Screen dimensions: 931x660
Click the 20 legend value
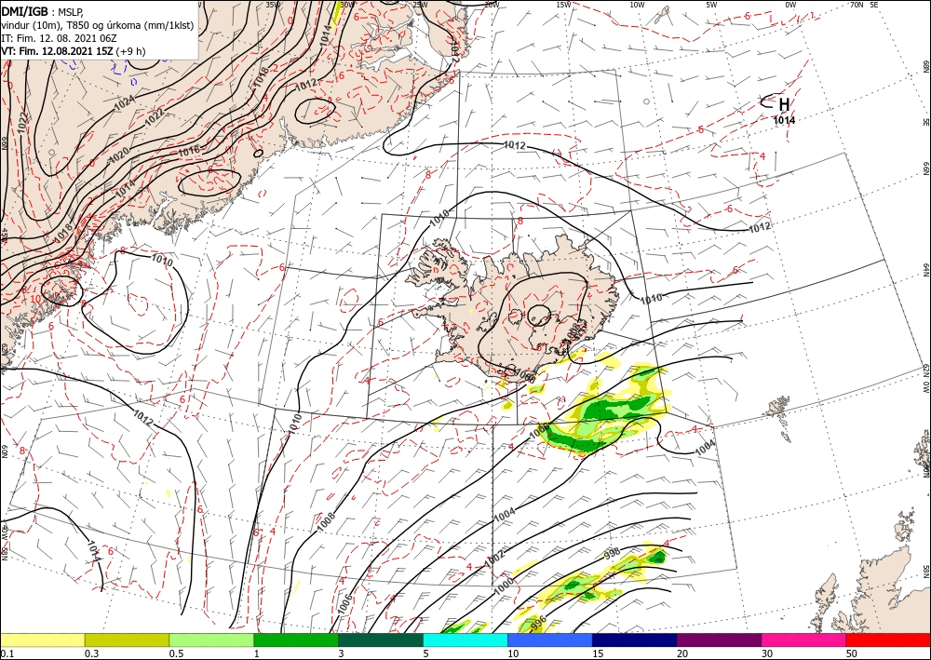682,653
